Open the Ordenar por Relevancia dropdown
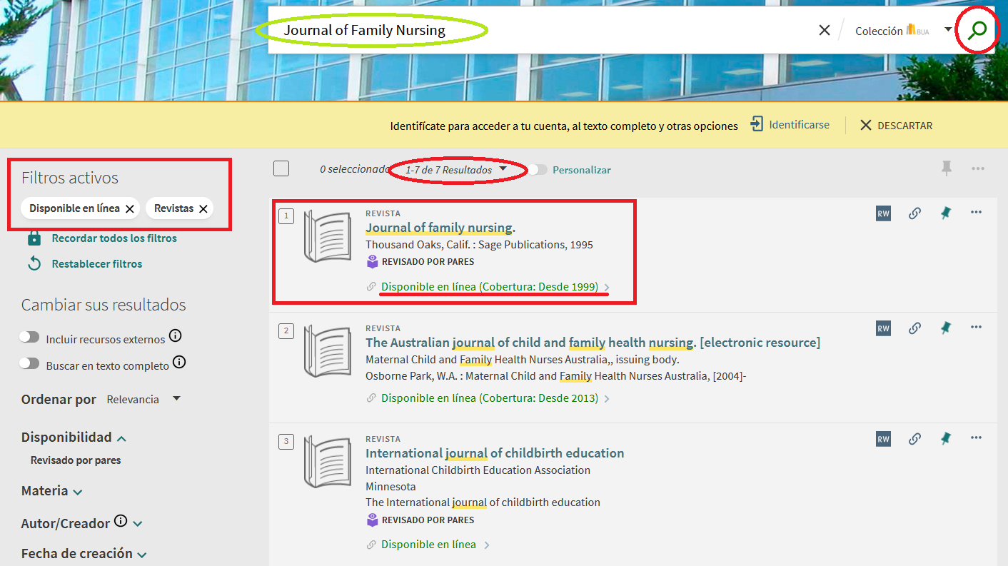 [143, 399]
